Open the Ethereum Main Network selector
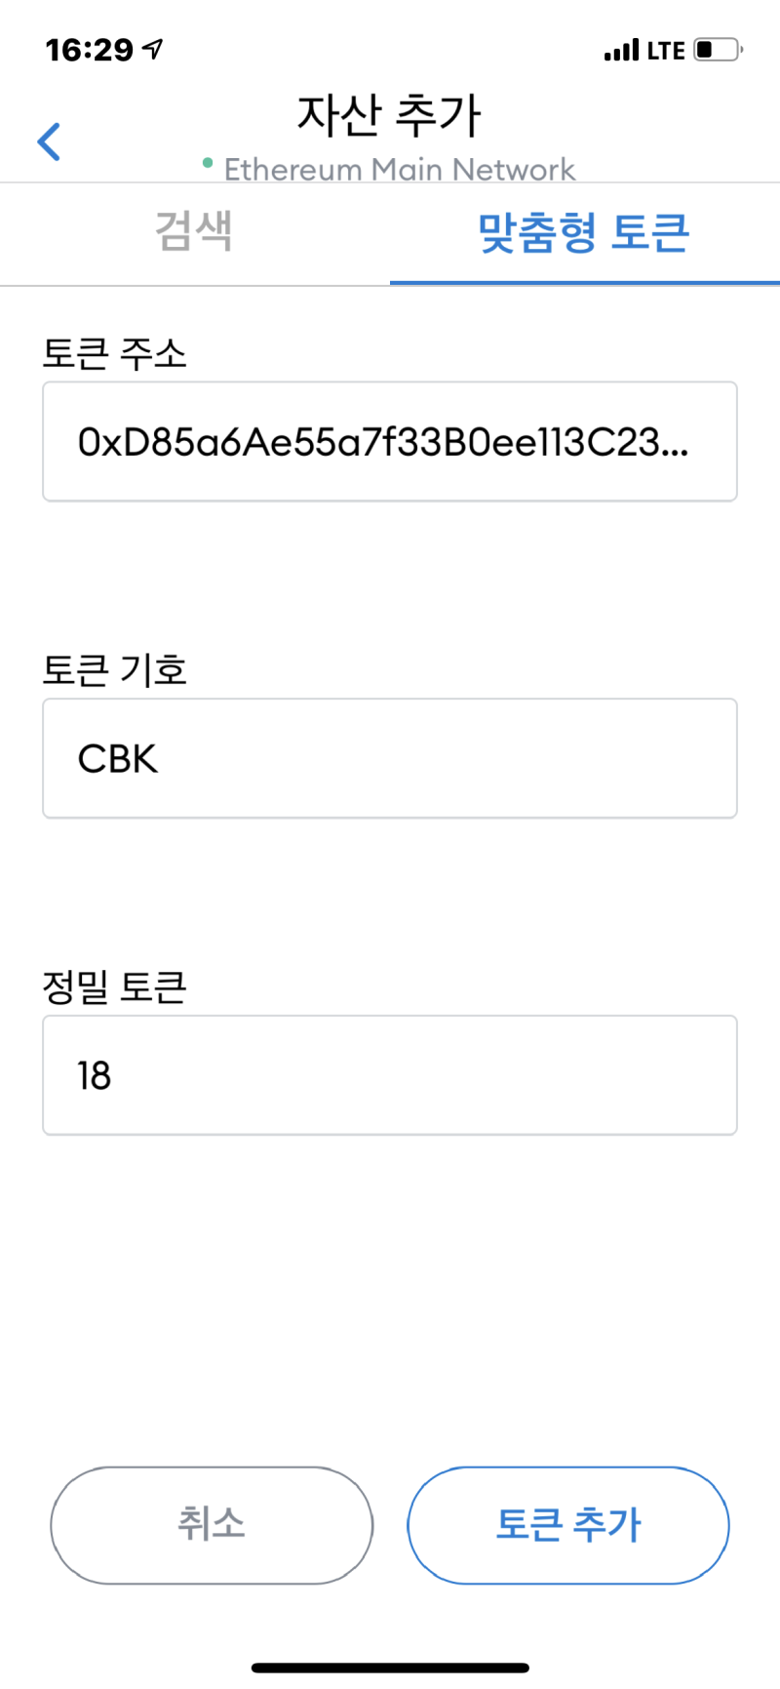This screenshot has height=1689, width=780. coord(399,169)
